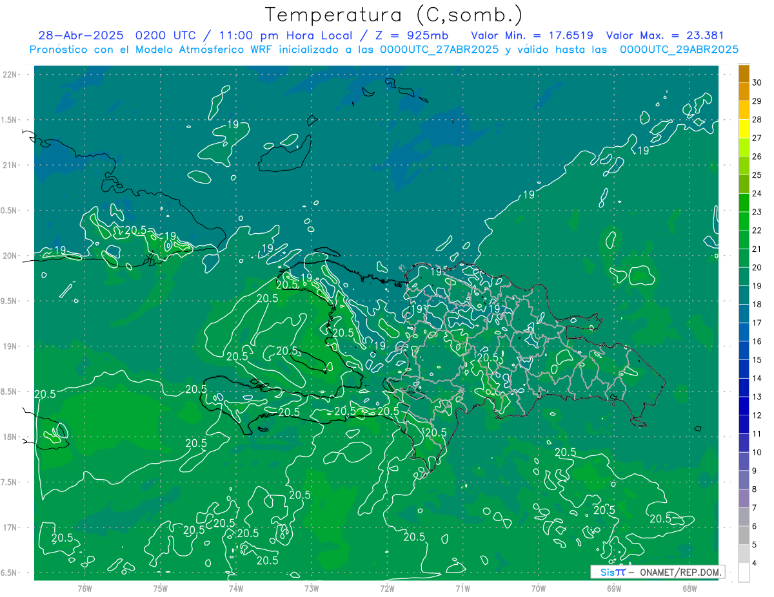Click the colorbar value '23'

pyautogui.click(x=757, y=212)
